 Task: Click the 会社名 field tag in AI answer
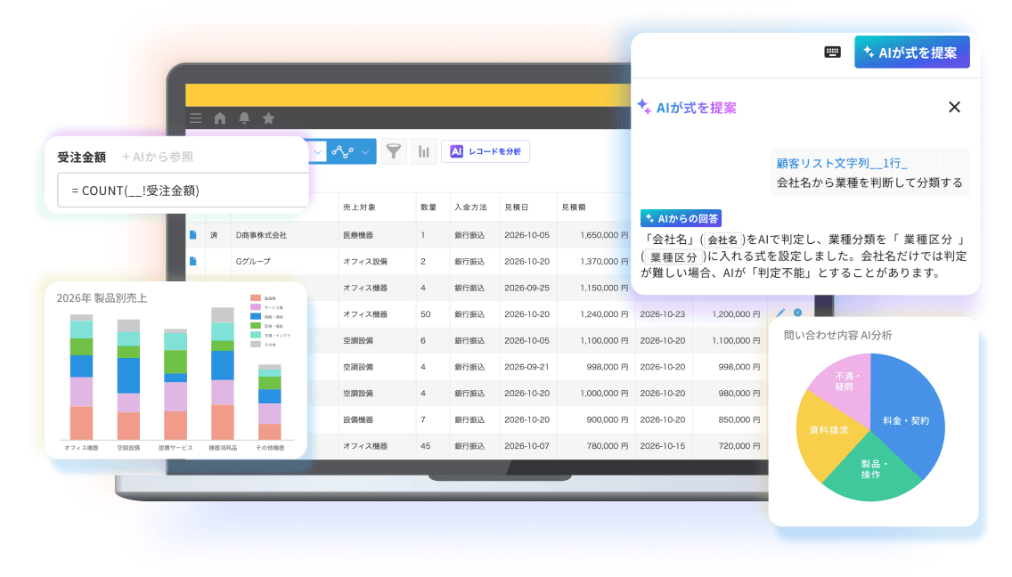(x=722, y=240)
